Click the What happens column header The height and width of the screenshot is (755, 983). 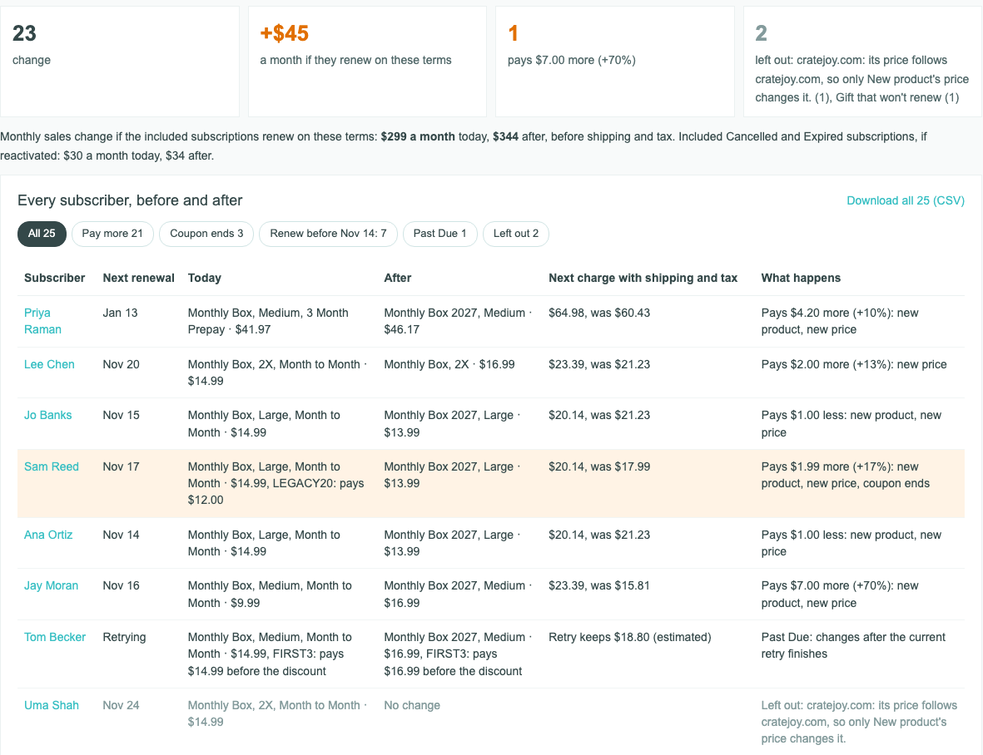tap(801, 278)
